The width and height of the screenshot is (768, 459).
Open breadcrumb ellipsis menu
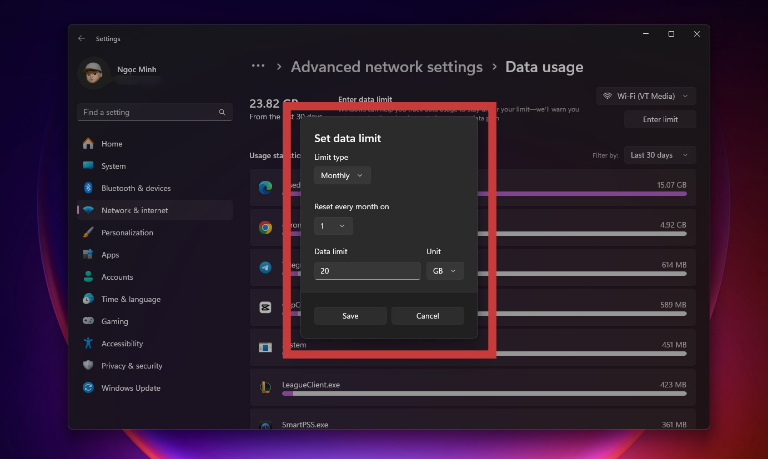[258, 66]
